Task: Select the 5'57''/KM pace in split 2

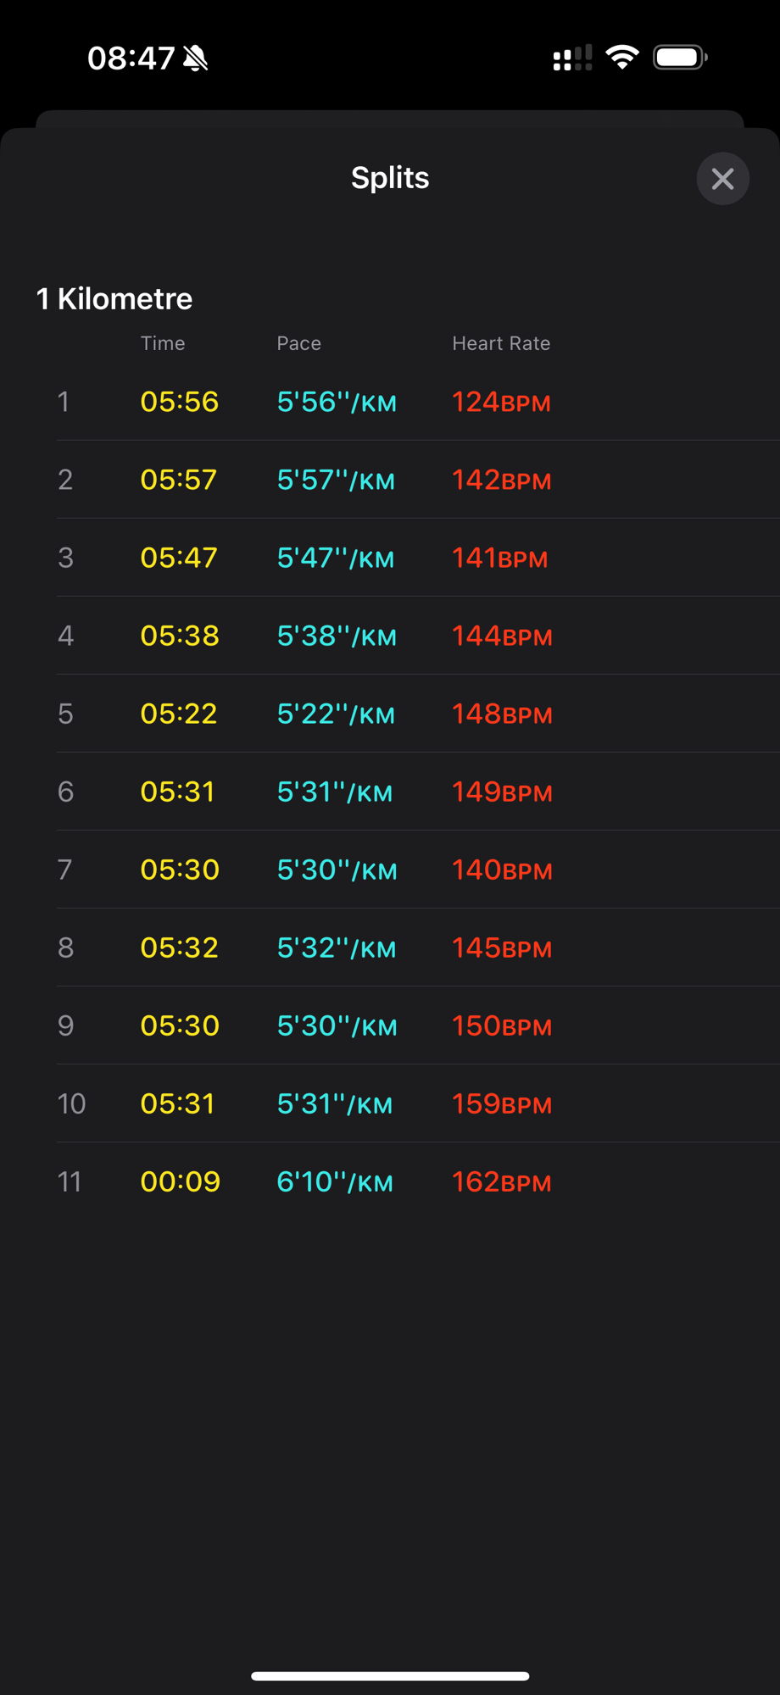Action: tap(336, 481)
